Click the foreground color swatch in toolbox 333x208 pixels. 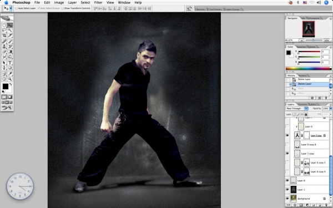6,87
